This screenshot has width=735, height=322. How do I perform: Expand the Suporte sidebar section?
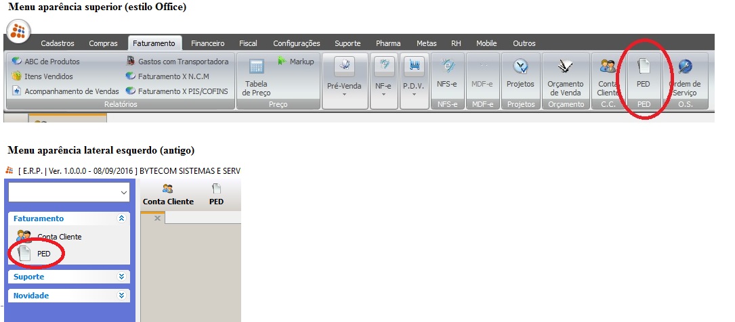pos(121,277)
